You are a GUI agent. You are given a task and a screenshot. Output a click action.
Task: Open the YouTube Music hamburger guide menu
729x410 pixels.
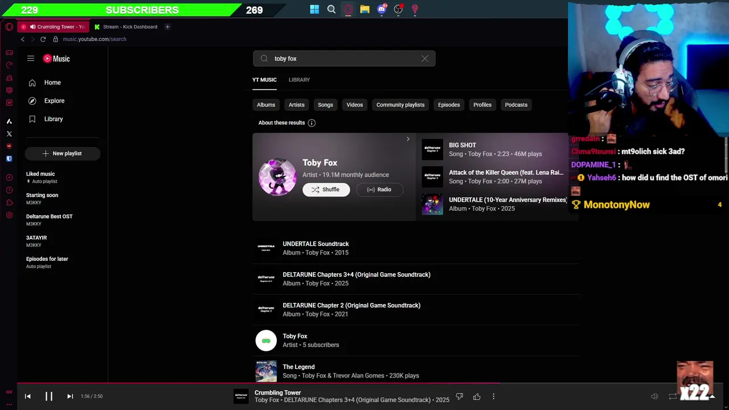(x=31, y=59)
